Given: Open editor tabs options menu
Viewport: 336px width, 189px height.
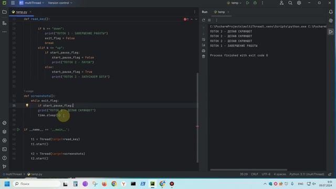Looking at the screenshot, I should tap(195, 12).
